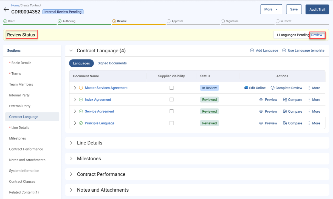Click Use Language template plus icon
This screenshot has height=199, width=333.
tap(284, 50)
